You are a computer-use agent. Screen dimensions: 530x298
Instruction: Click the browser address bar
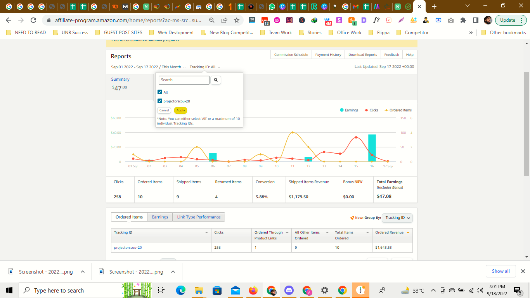[x=128, y=20]
